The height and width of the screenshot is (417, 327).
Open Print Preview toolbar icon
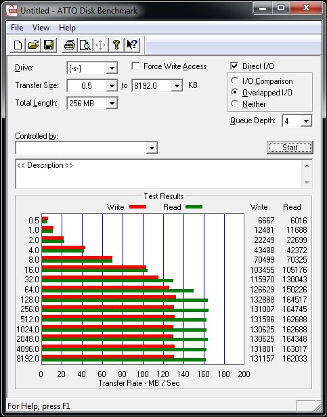point(85,45)
